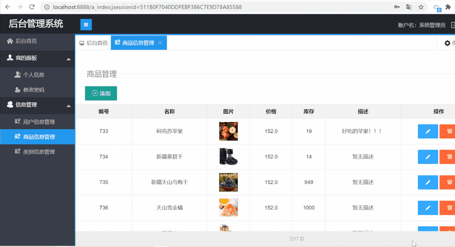Click the 编号 column header

click(104, 112)
